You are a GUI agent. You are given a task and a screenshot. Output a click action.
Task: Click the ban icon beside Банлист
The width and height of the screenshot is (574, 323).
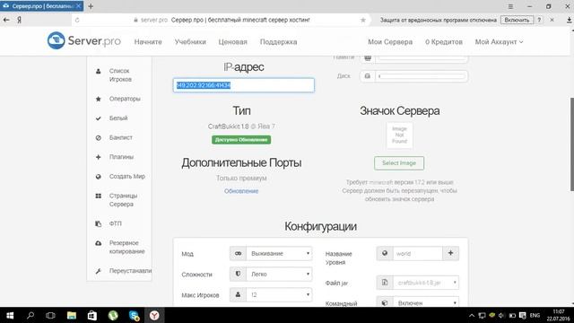tap(98, 137)
